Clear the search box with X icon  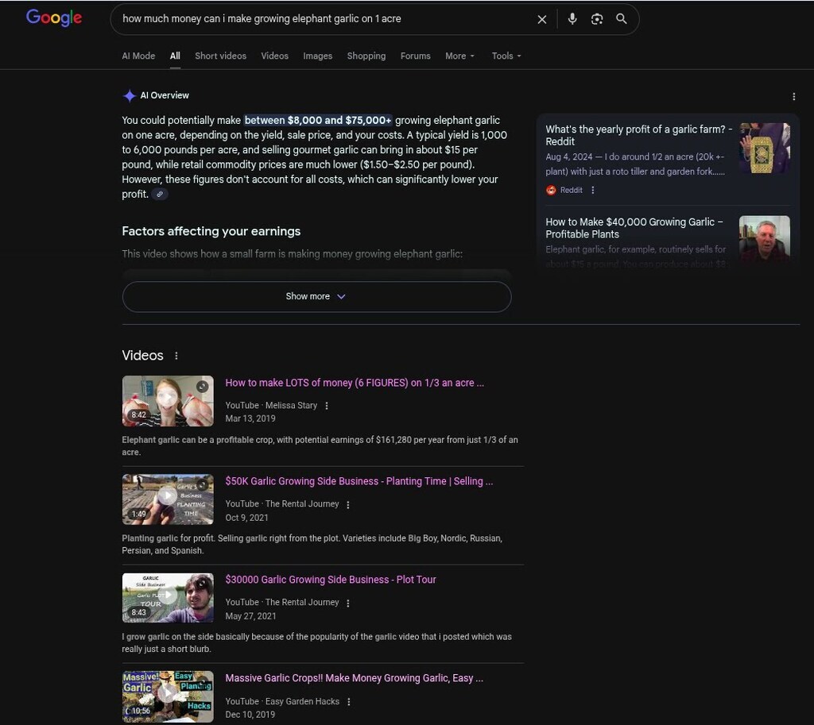point(542,19)
